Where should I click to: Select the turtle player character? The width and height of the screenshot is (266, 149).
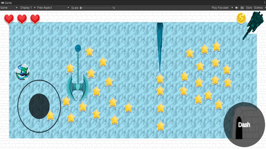(x=23, y=72)
